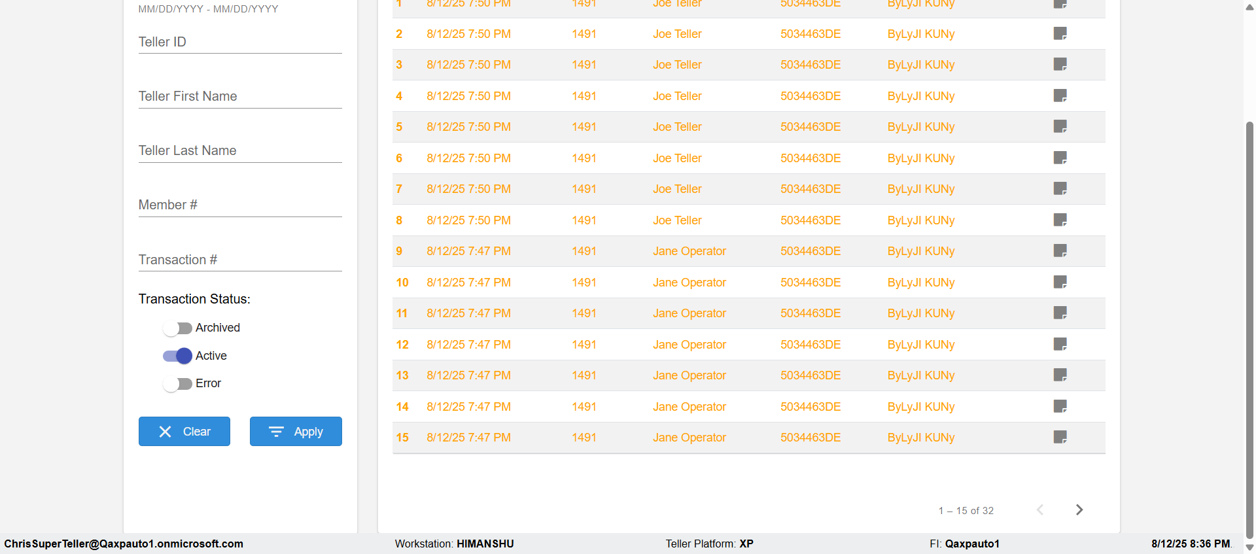Open note icon for row 9
Viewport: 1256px width, 554px height.
pyautogui.click(x=1060, y=251)
